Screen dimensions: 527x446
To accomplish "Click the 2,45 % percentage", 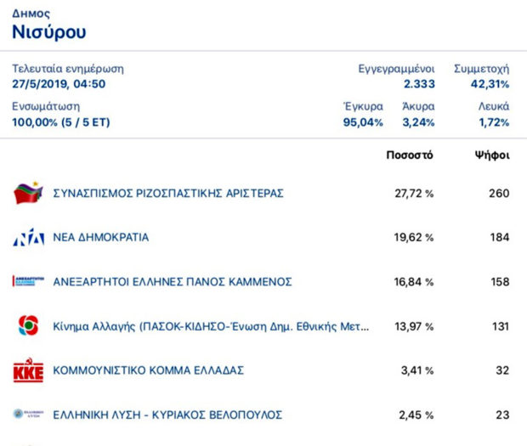I will (416, 415).
